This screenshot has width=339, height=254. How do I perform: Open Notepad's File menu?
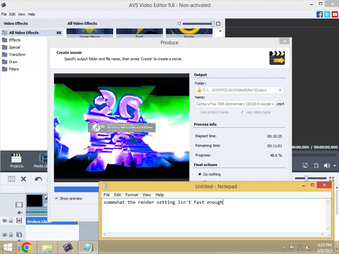(x=107, y=194)
